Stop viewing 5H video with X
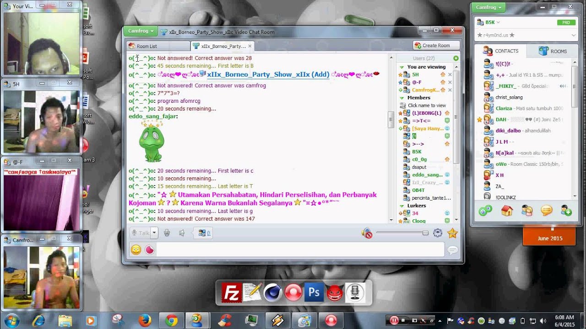 (450, 74)
